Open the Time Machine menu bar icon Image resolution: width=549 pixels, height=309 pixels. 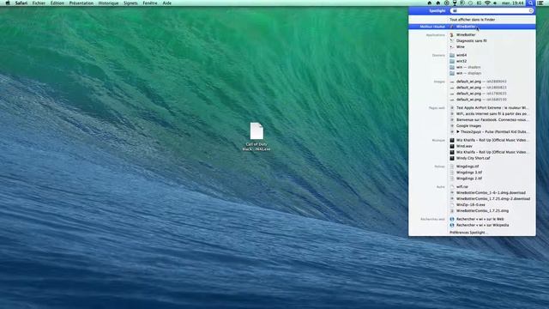(x=470, y=3)
